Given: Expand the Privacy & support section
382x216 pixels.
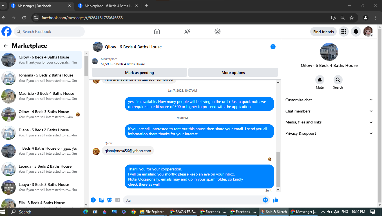Looking at the screenshot, I should [x=329, y=133].
